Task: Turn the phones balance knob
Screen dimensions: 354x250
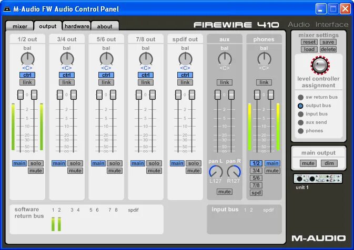Action: [x=264, y=59]
